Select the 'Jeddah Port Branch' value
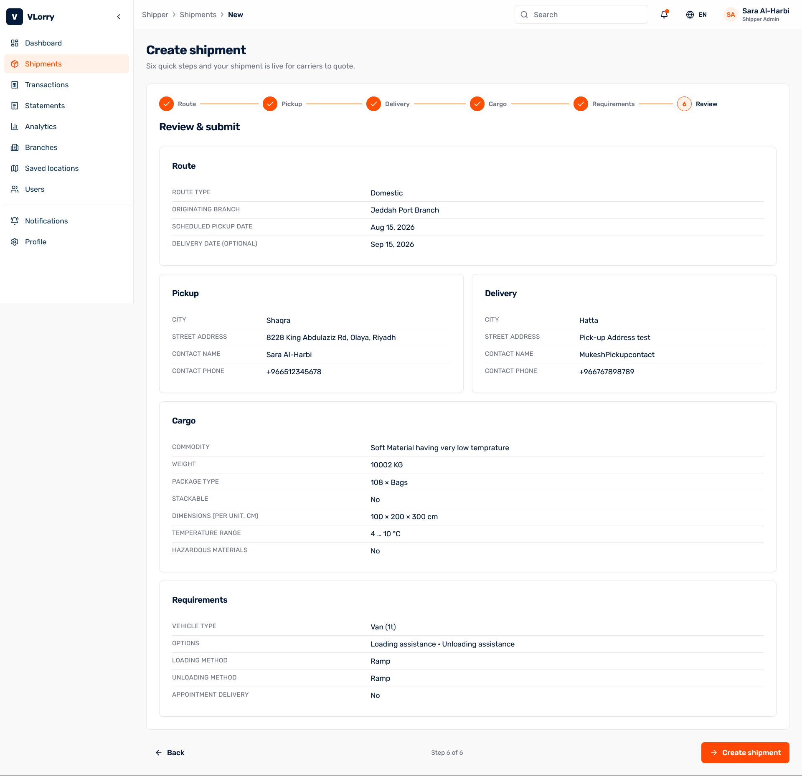 405,210
